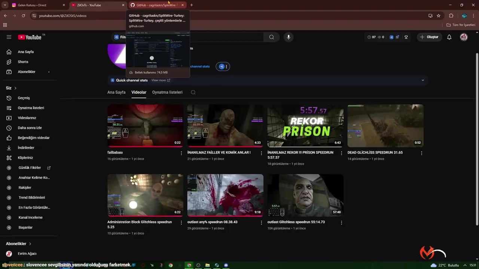The image size is (479, 269).
Task: Switch to GitHub SplitWire browser tab
Action: [157, 5]
